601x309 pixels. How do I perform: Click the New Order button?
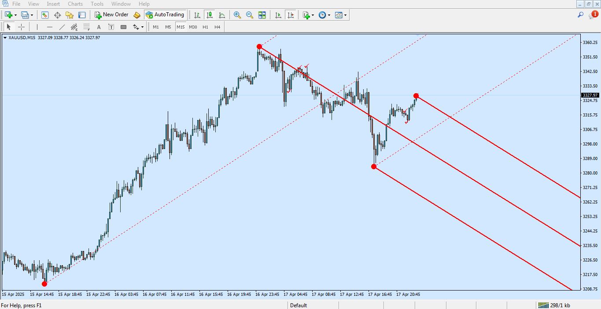click(111, 15)
